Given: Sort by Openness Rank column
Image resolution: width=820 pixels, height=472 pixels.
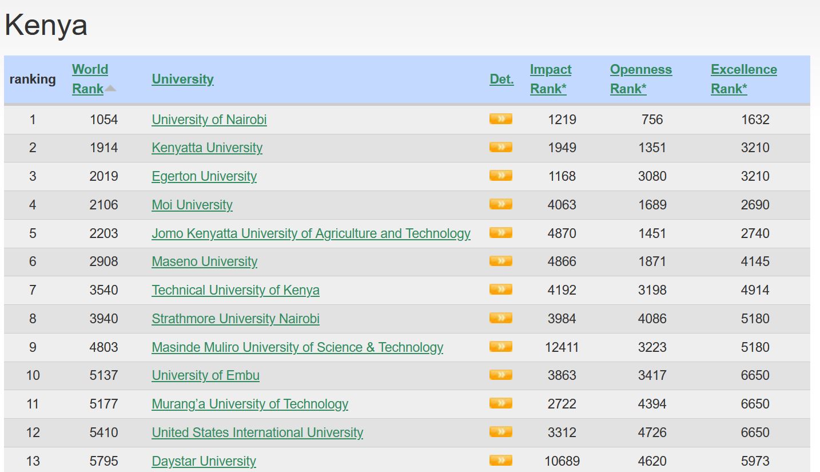Looking at the screenshot, I should pos(640,79).
